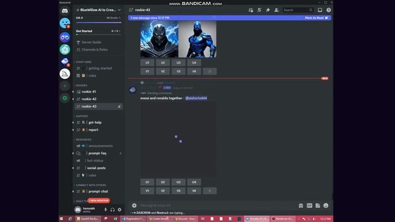The image size is (395, 222).
Task: Open social-posts channel
Action: coord(99,168)
